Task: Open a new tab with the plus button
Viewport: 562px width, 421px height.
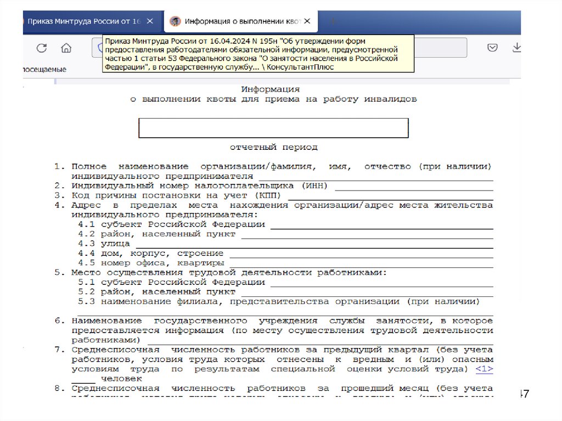Action: pyautogui.click(x=333, y=21)
